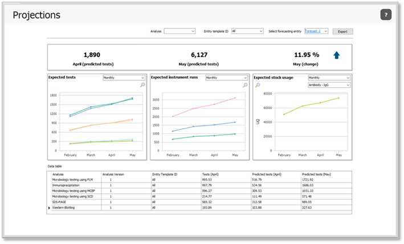This screenshot has height=244, width=404.
Task: Select the SDS-PAGE table row
Action: point(60,202)
